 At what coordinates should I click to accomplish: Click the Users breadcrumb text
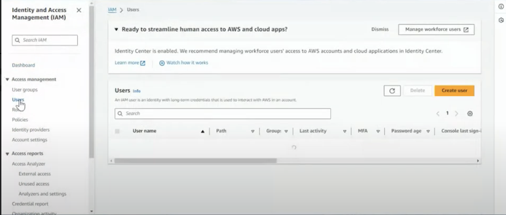pos(133,10)
